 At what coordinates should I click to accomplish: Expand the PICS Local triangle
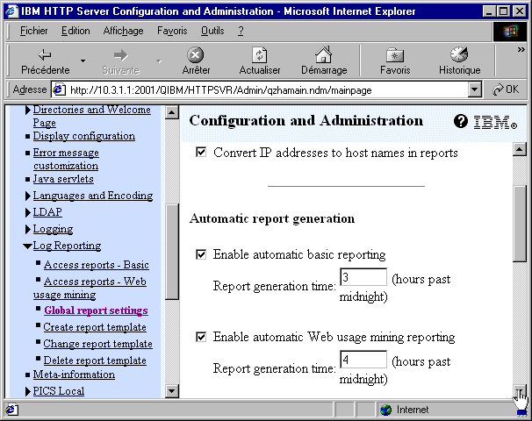(28, 391)
